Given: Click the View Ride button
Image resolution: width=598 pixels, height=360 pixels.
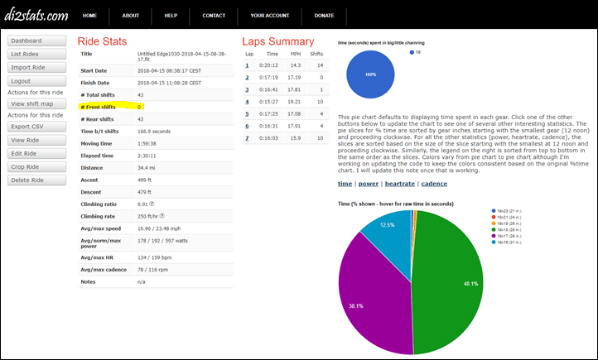Looking at the screenshot, I should (x=36, y=140).
